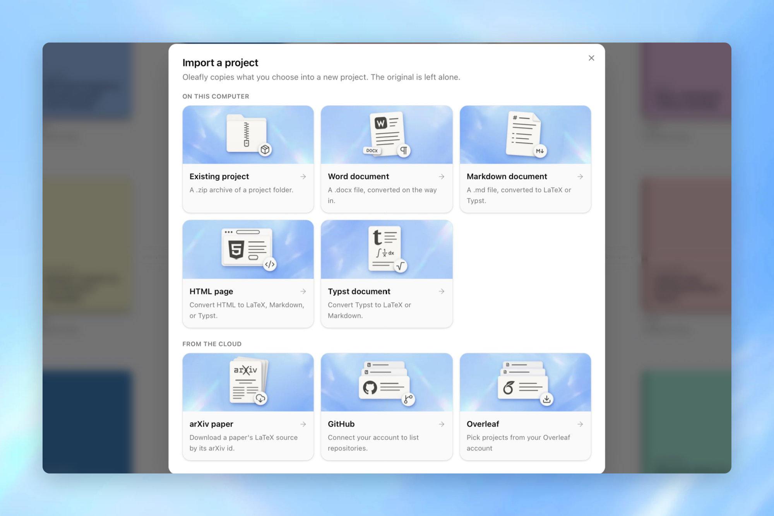Click the arrow next to Markdown document

[x=580, y=177]
